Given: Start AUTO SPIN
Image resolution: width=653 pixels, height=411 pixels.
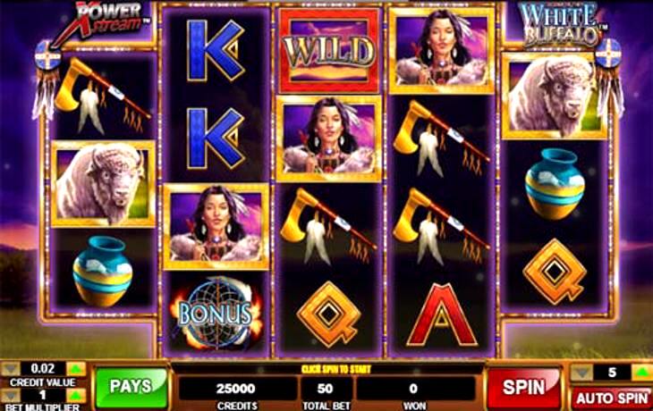Looking at the screenshot, I should point(612,398).
